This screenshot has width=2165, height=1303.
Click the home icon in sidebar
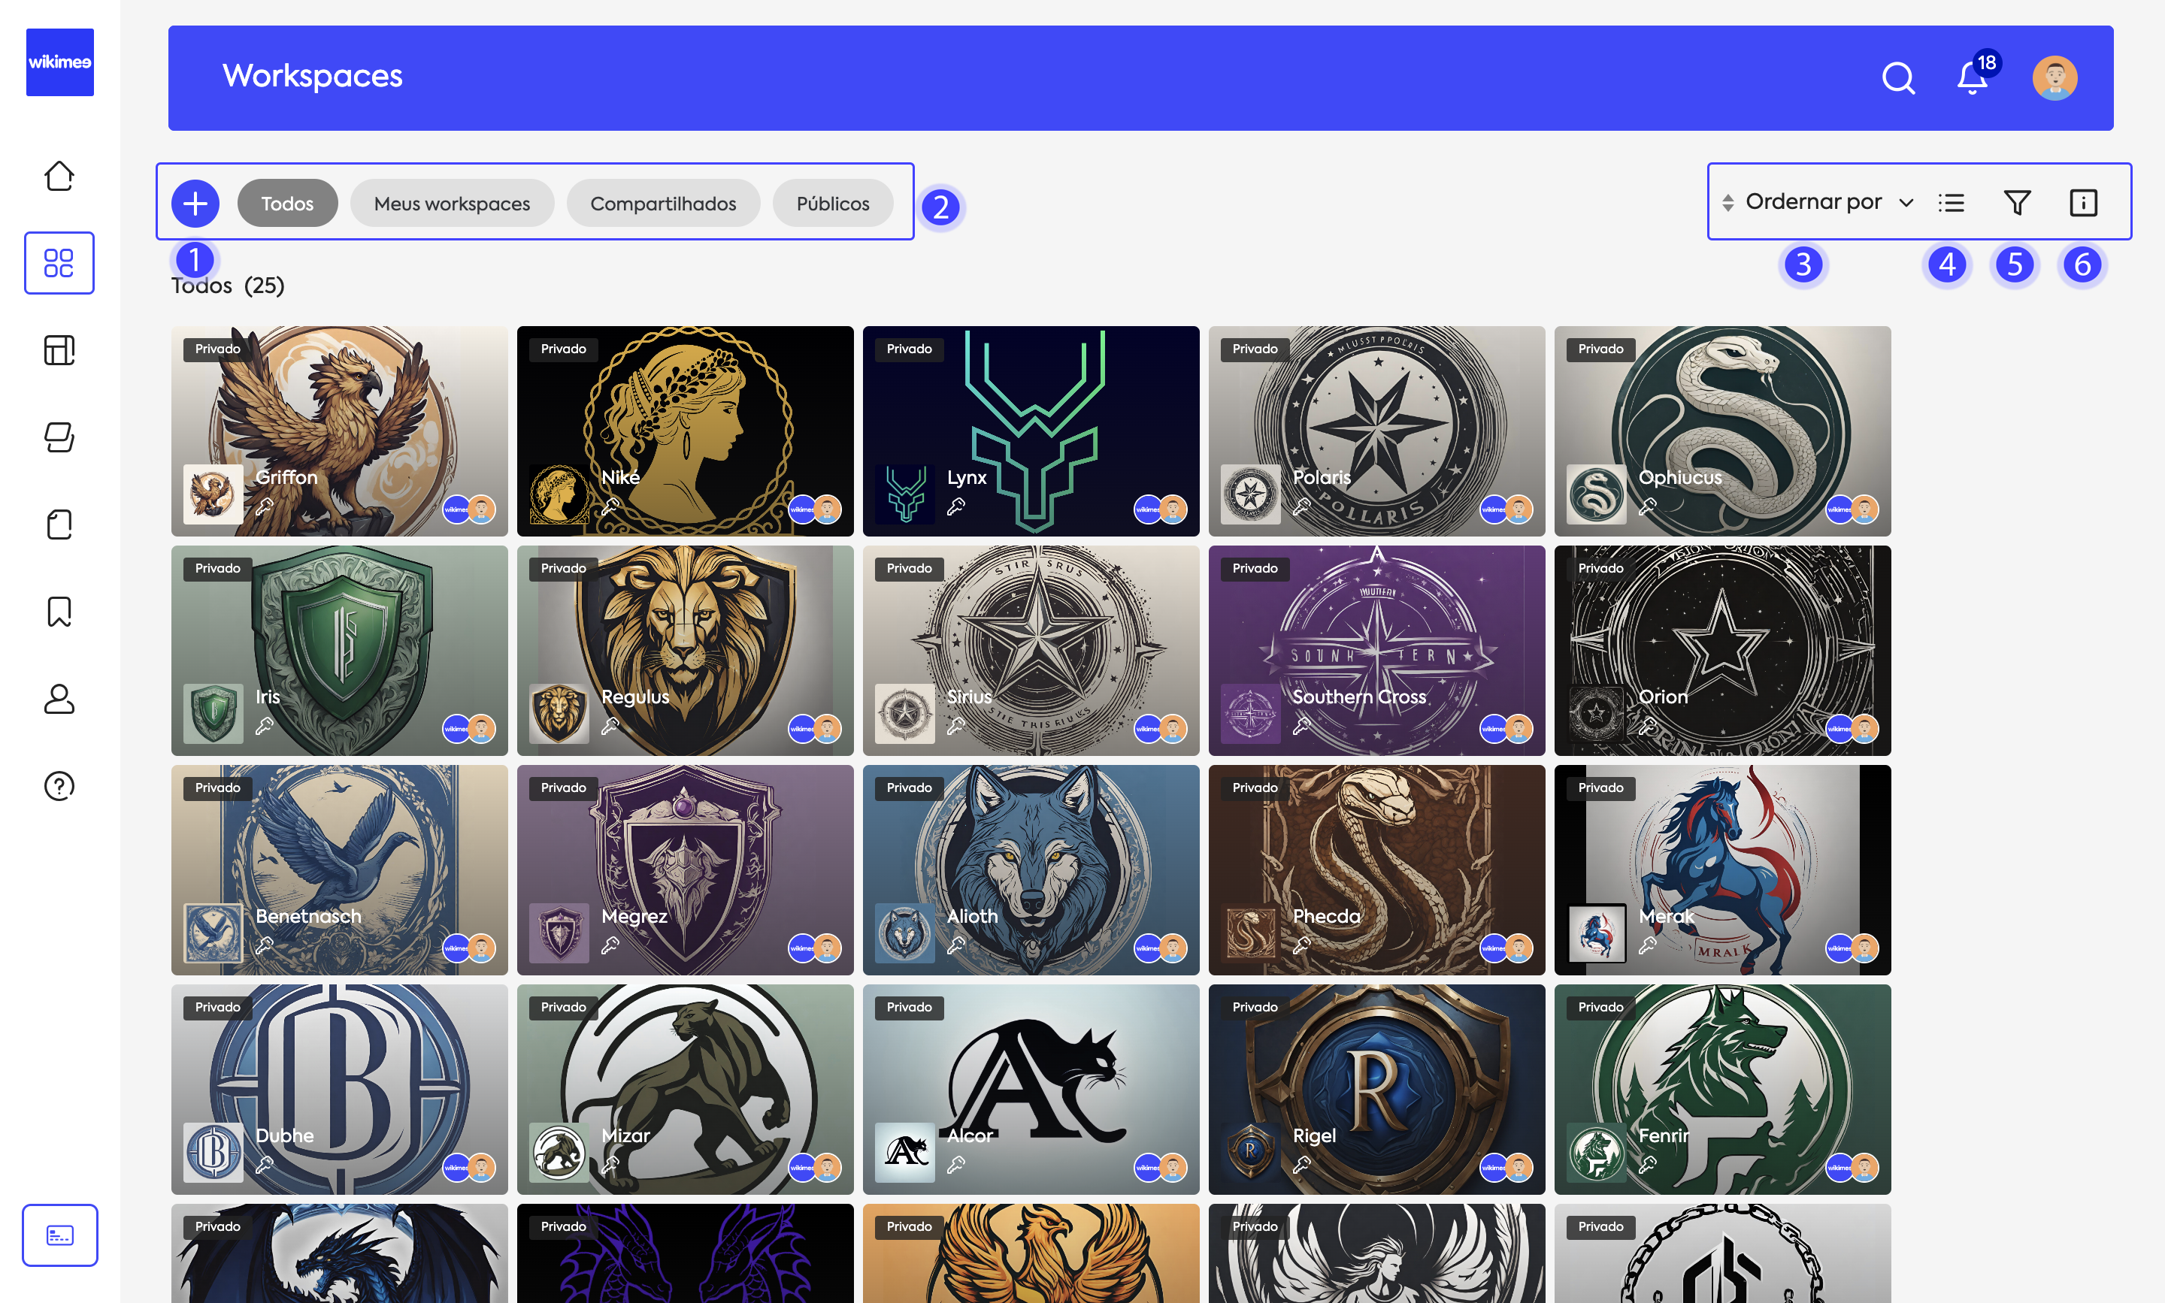pyautogui.click(x=59, y=176)
